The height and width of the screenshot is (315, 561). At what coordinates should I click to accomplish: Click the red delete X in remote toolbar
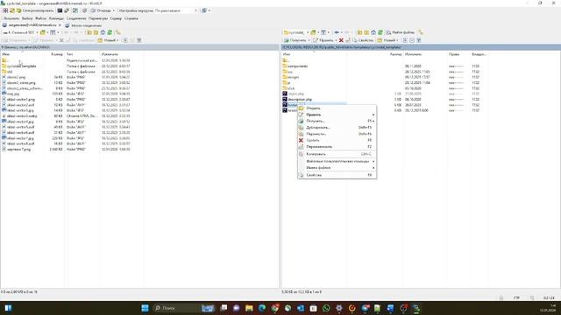(341, 40)
